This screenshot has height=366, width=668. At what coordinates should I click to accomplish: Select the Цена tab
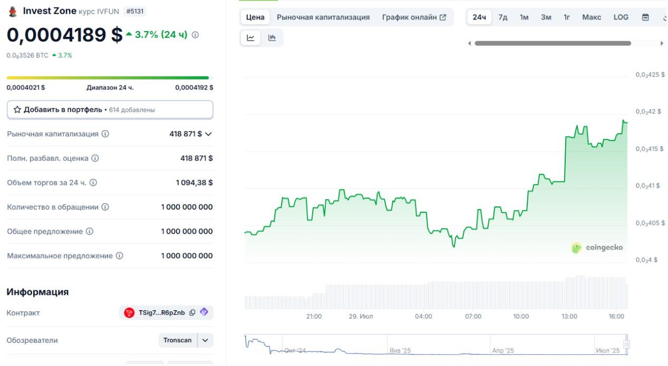pyautogui.click(x=255, y=17)
